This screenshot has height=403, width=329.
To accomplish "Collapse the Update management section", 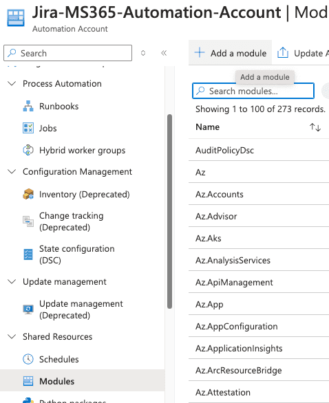I will tap(12, 281).
